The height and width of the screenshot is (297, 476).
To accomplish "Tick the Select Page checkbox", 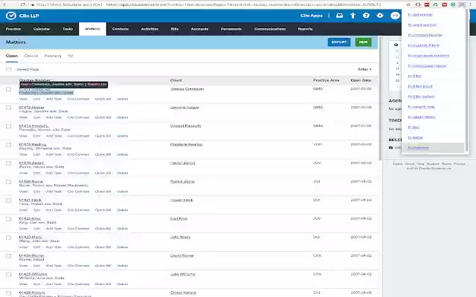I will [x=8, y=69].
